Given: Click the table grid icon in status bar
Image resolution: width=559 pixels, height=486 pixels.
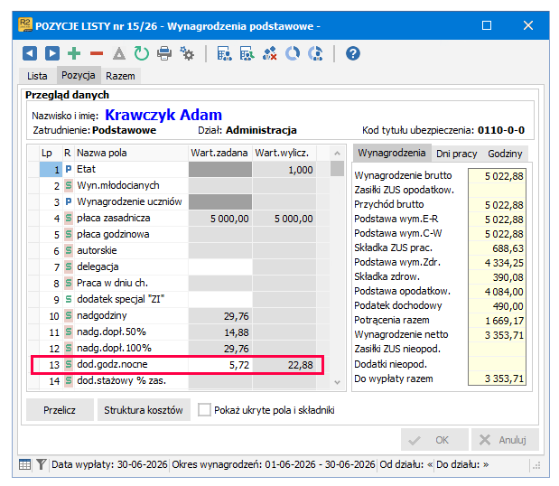Looking at the screenshot, I should point(24,464).
